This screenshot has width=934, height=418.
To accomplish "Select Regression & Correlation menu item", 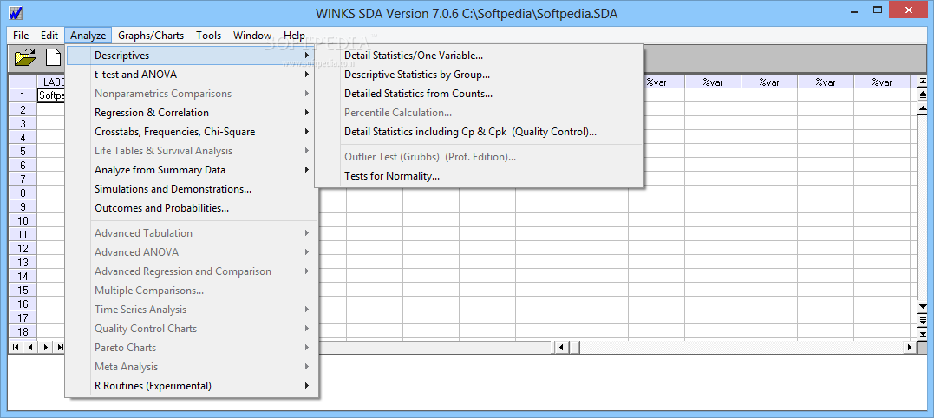I will [x=191, y=113].
